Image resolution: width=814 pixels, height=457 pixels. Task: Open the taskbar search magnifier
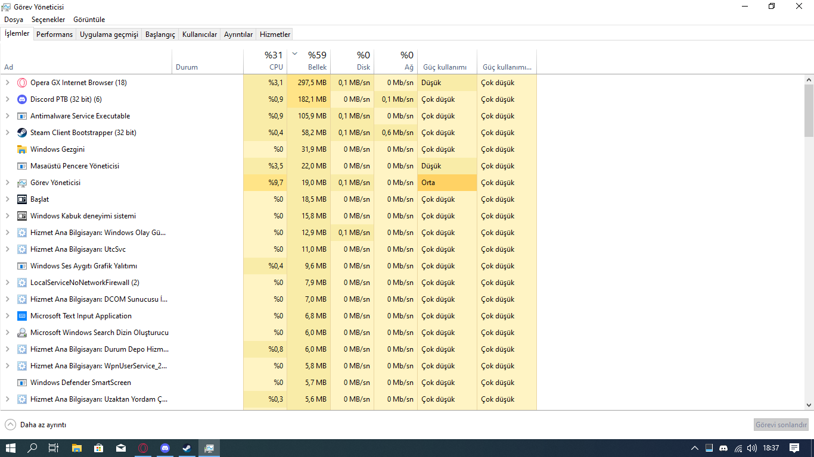click(33, 448)
